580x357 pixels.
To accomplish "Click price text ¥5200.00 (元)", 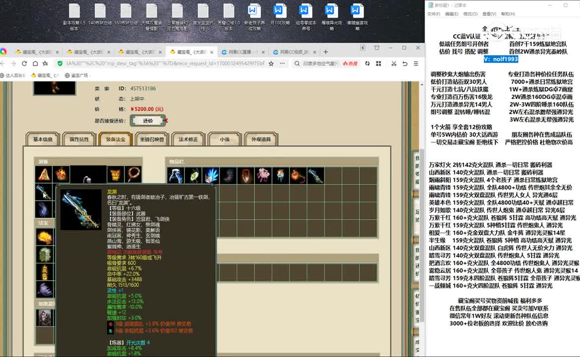I will 147,109.
